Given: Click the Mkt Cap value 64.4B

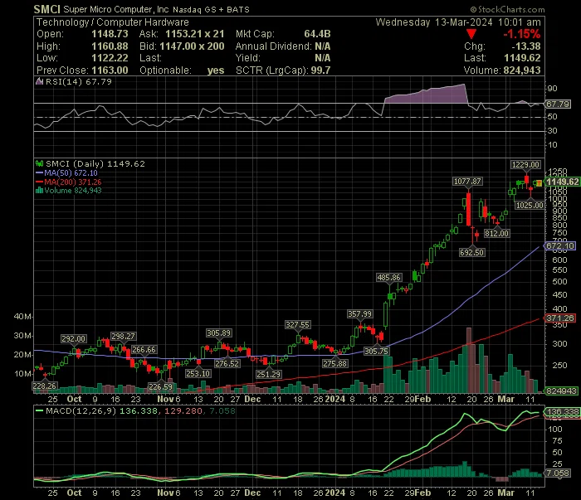Looking at the screenshot, I should click(x=317, y=34).
